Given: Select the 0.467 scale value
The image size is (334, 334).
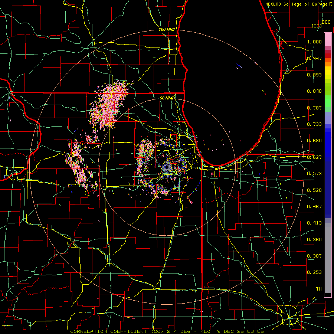Looking at the screenshot, I should pos(314,207).
